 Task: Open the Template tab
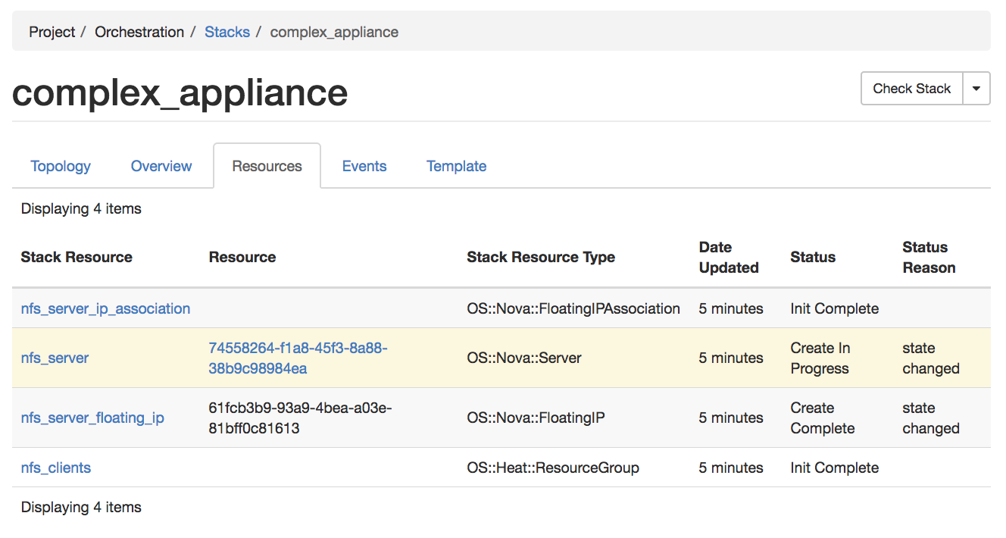pos(457,166)
